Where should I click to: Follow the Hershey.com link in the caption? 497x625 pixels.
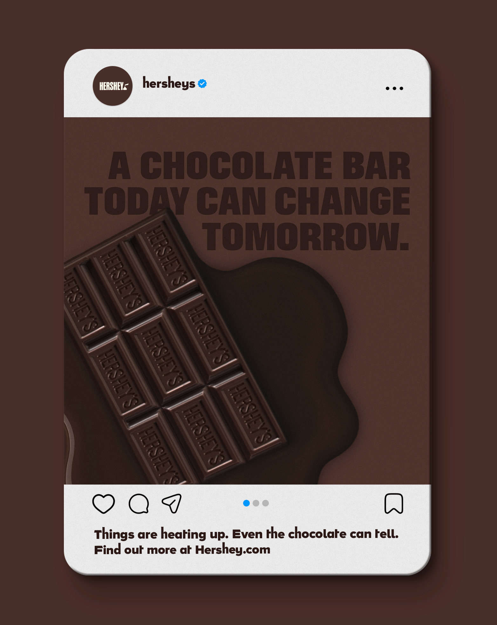(233, 550)
